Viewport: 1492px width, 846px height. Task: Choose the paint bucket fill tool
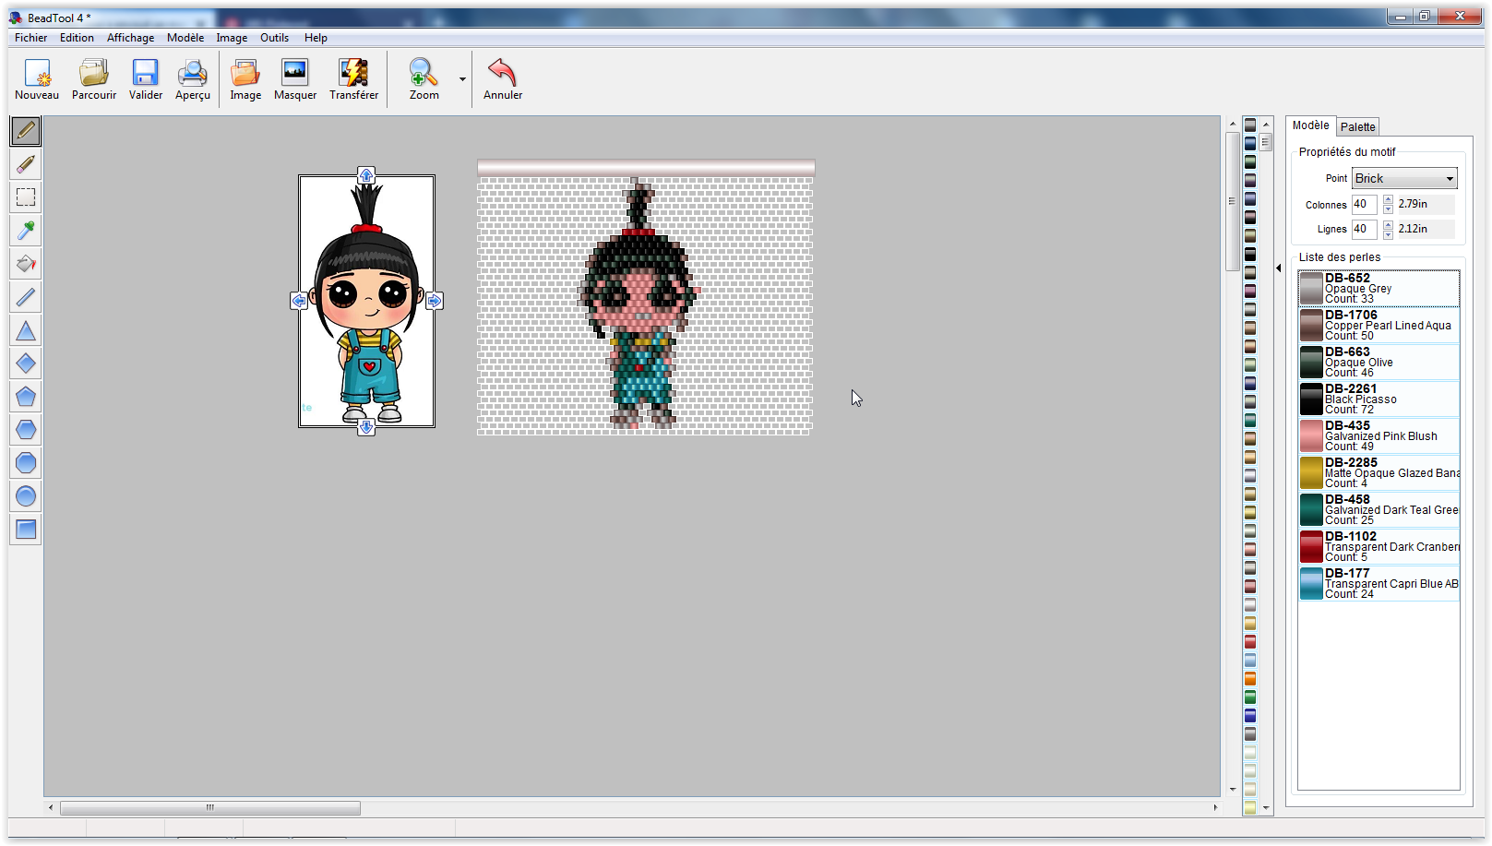click(x=26, y=264)
